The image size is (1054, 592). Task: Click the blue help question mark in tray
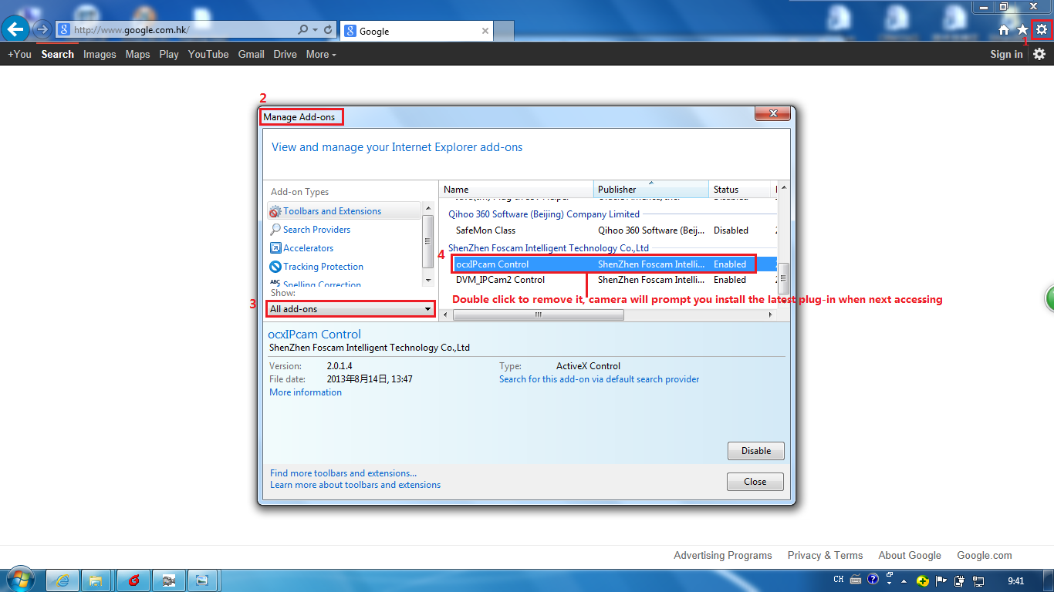pyautogui.click(x=873, y=580)
